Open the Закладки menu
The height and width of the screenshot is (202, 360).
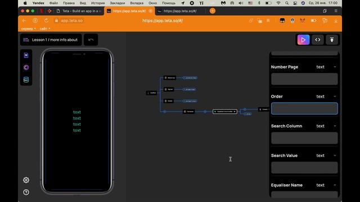(x=118, y=3)
